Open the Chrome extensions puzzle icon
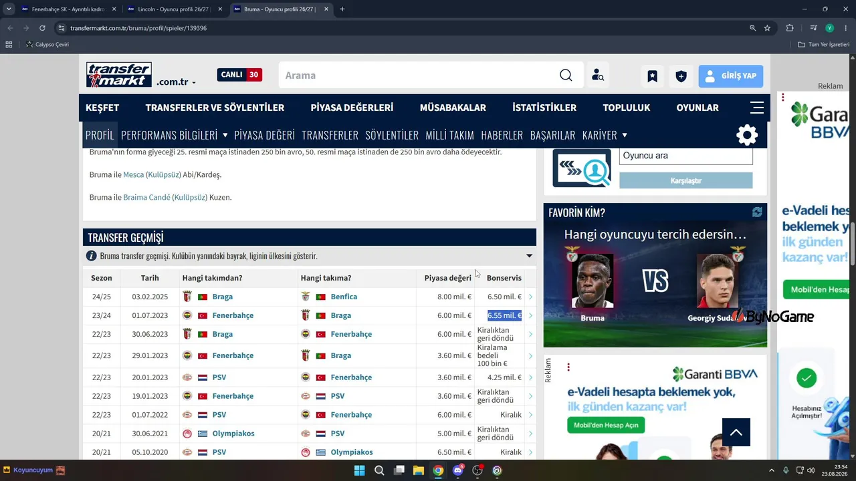 tap(790, 28)
